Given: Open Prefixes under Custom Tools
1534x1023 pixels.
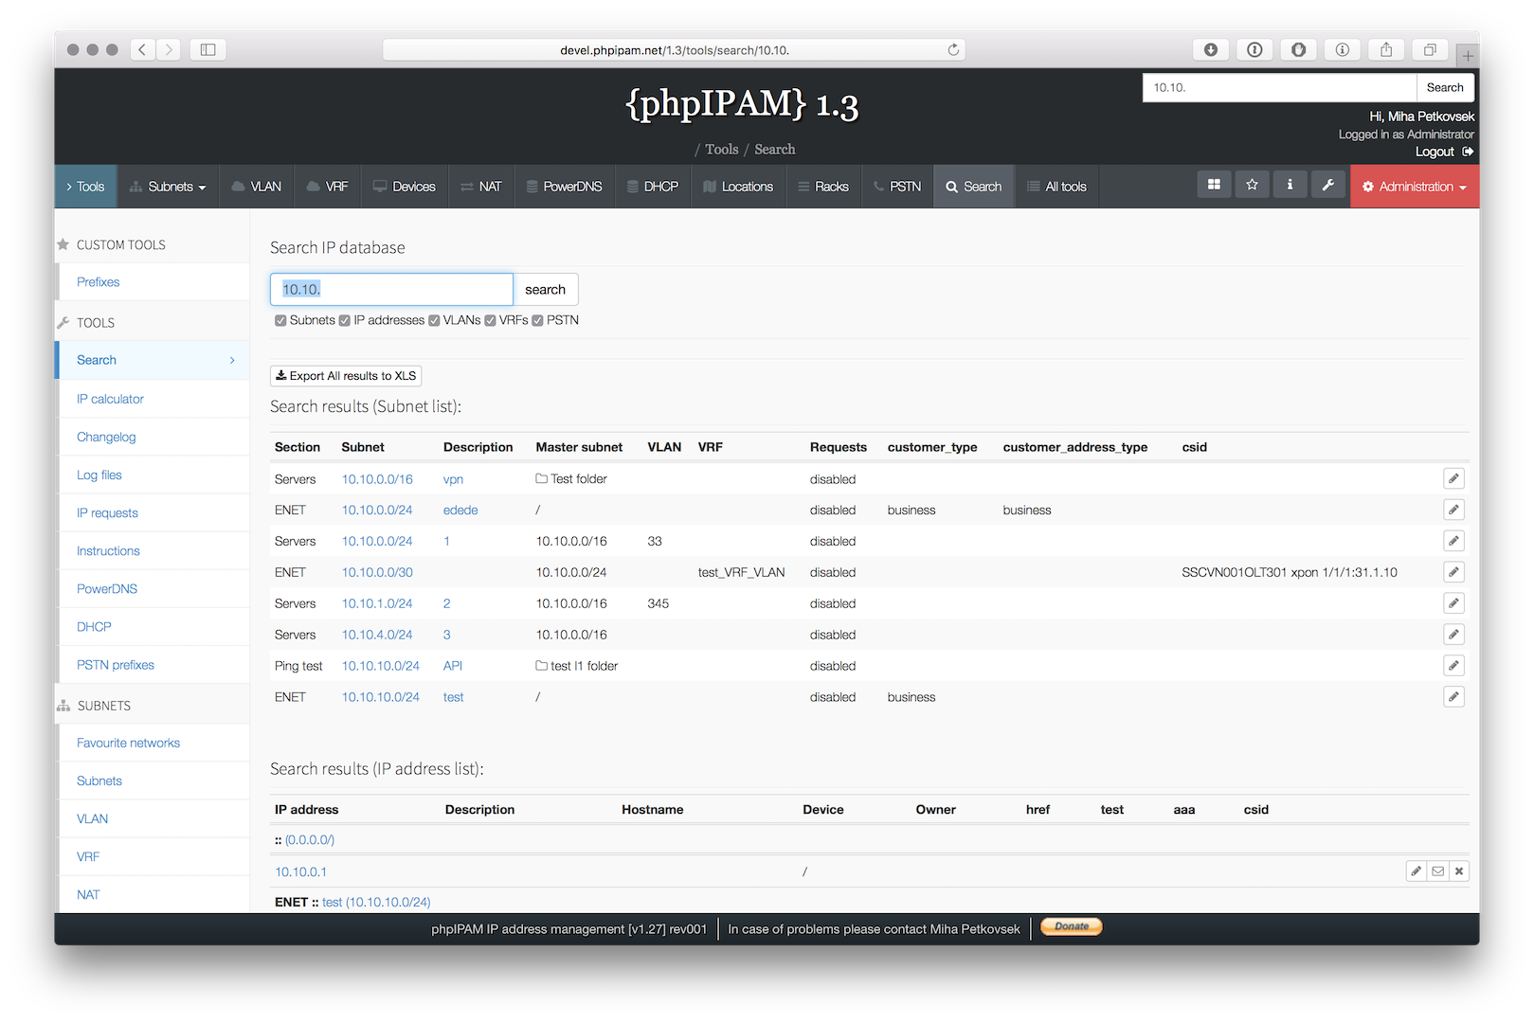Looking at the screenshot, I should tap(153, 282).
